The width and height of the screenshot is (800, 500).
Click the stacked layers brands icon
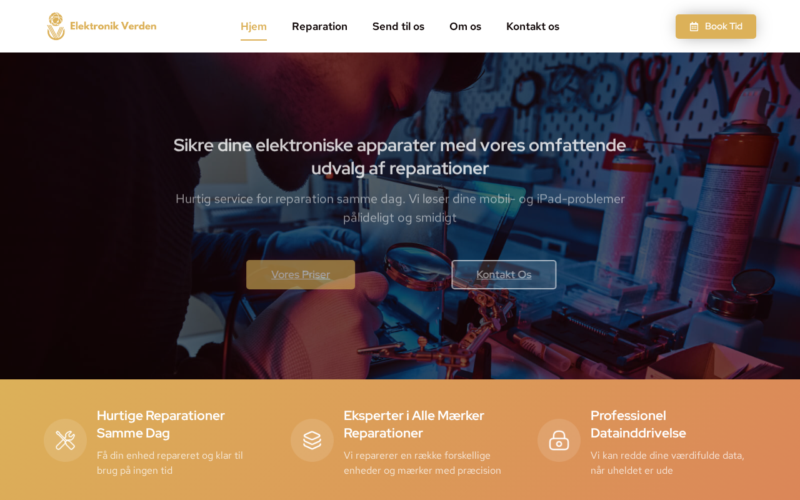click(312, 440)
